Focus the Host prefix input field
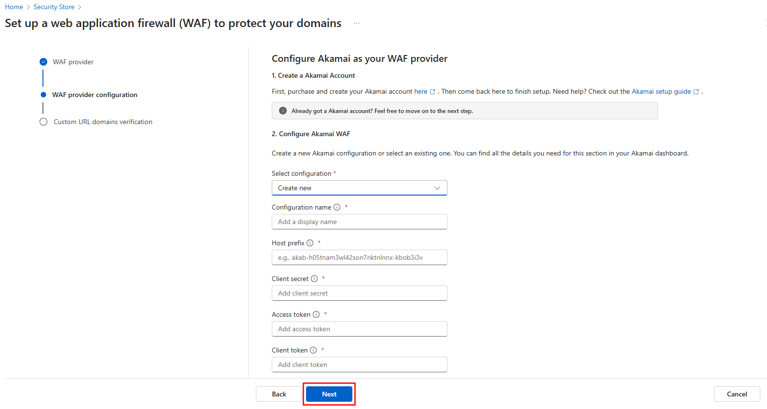This screenshot has height=409, width=767. [x=360, y=257]
